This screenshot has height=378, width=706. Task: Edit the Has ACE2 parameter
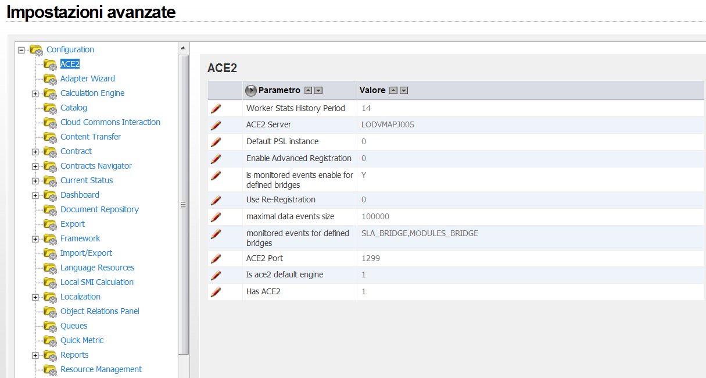click(x=216, y=292)
